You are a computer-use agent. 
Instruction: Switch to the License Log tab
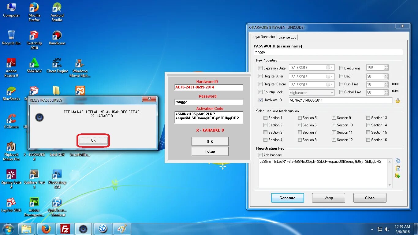point(287,37)
